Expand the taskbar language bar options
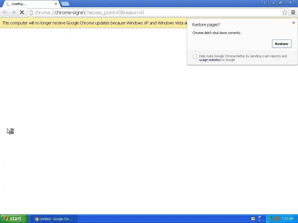Image resolution: width=298 pixels, height=223 pixels. pos(259,220)
